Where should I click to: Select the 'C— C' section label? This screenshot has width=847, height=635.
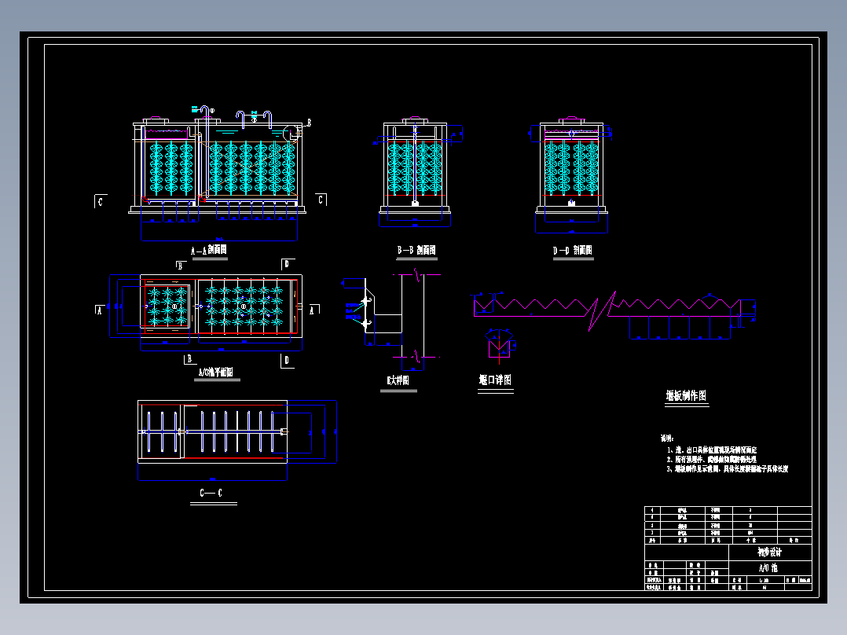pos(211,493)
